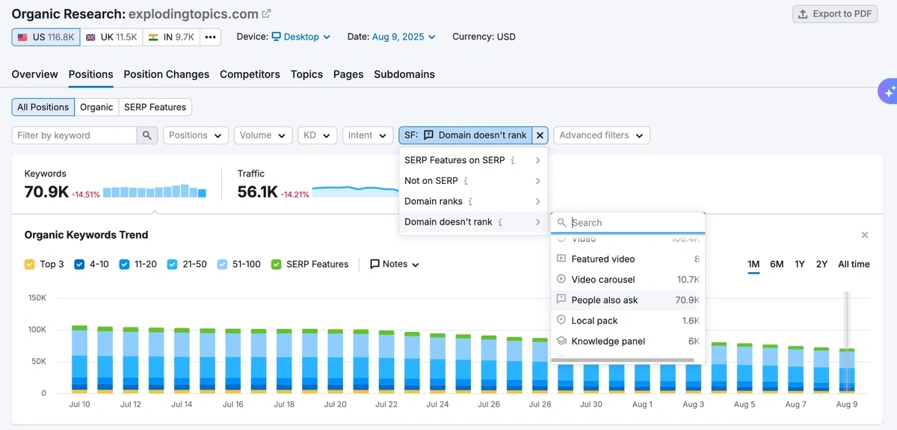This screenshot has width=897, height=430.
Task: Select the Organic positions filter
Action: pyautogui.click(x=96, y=107)
